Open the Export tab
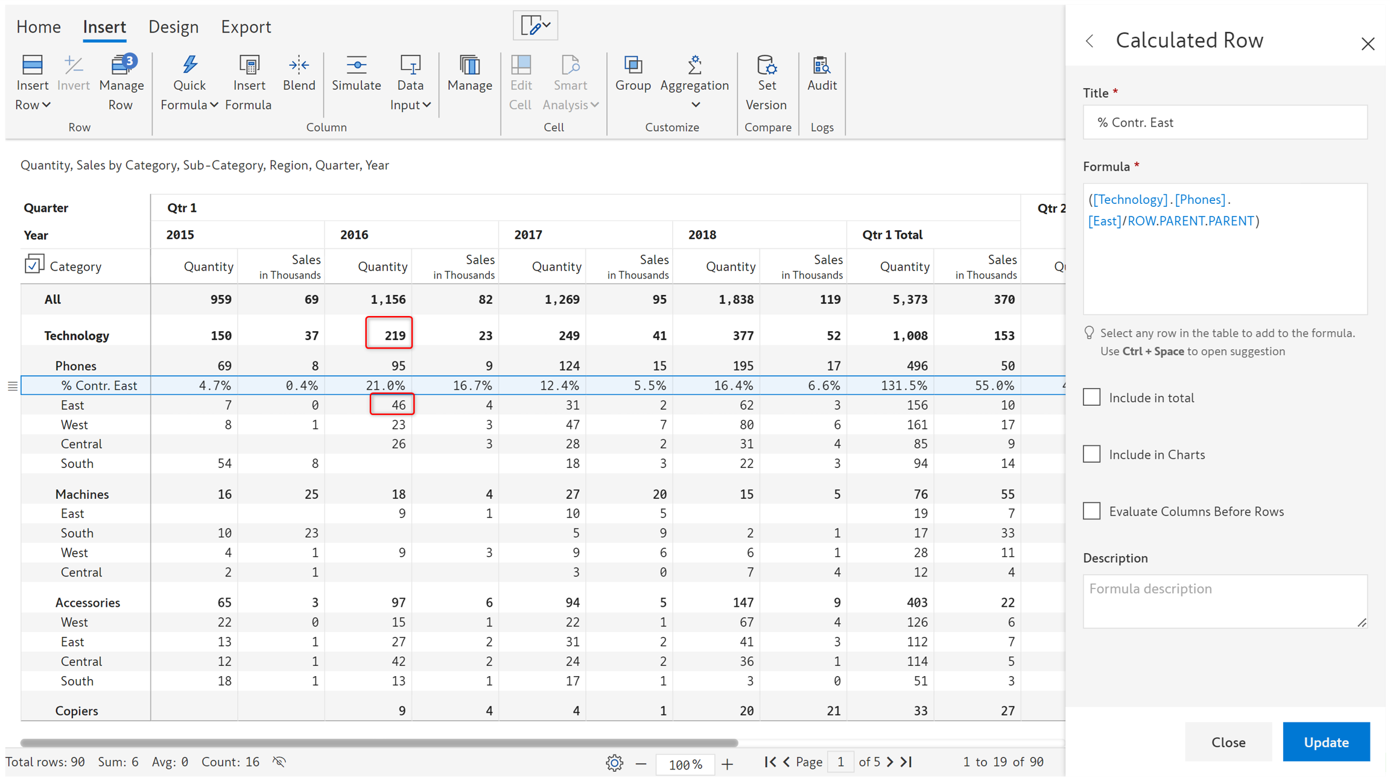 click(x=246, y=27)
